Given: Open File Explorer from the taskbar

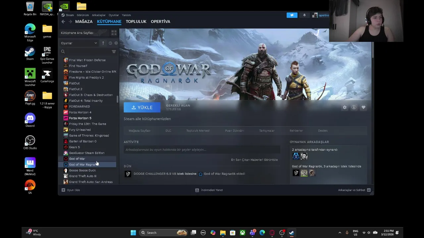Looking at the screenshot, I should 223,233.
